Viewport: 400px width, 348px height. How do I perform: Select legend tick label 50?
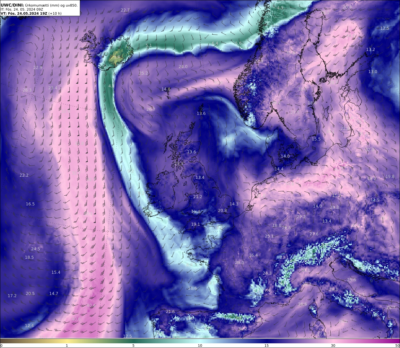click(397, 345)
